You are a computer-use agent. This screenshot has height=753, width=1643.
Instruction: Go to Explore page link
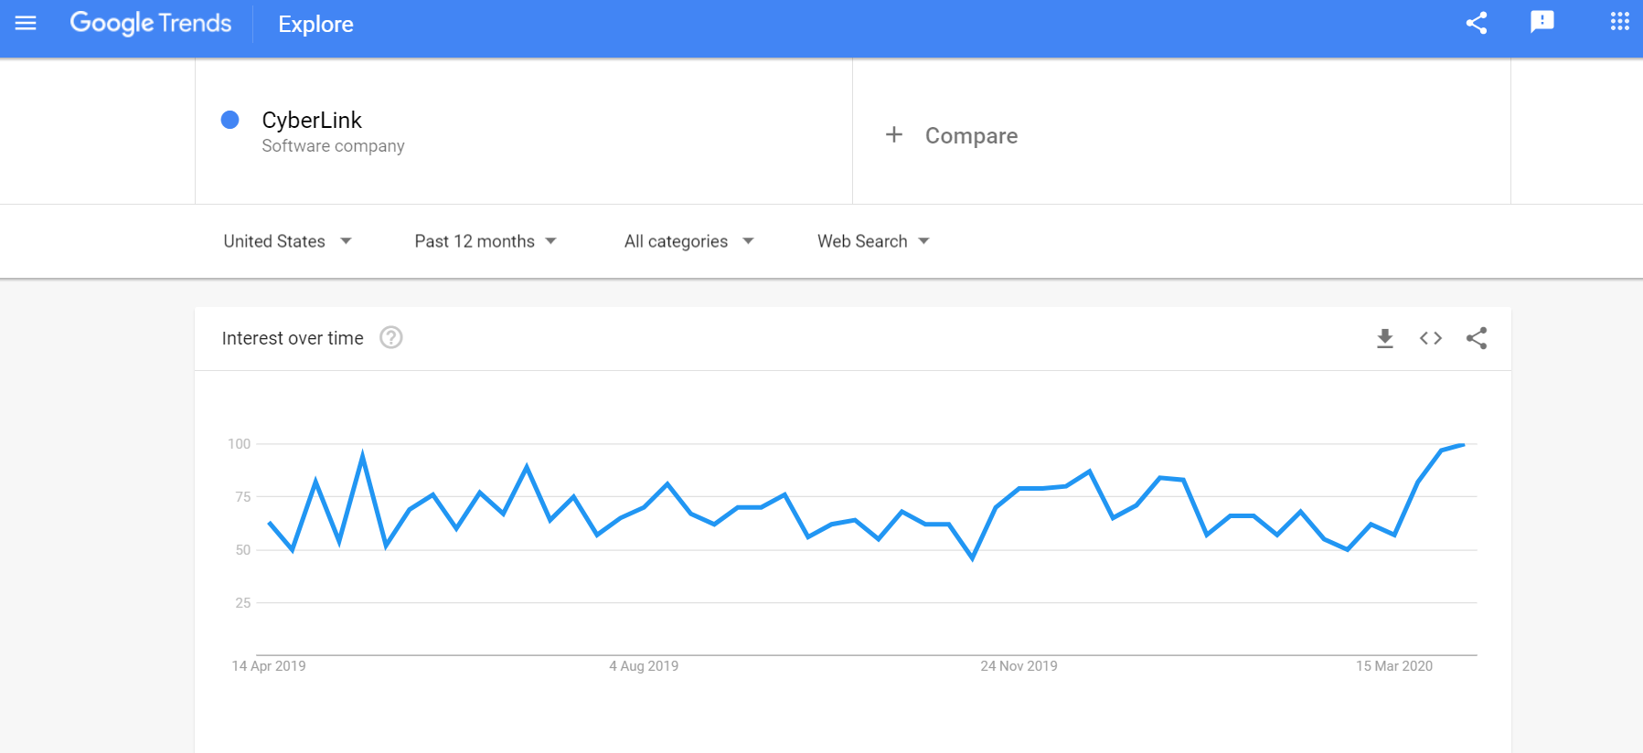click(315, 25)
